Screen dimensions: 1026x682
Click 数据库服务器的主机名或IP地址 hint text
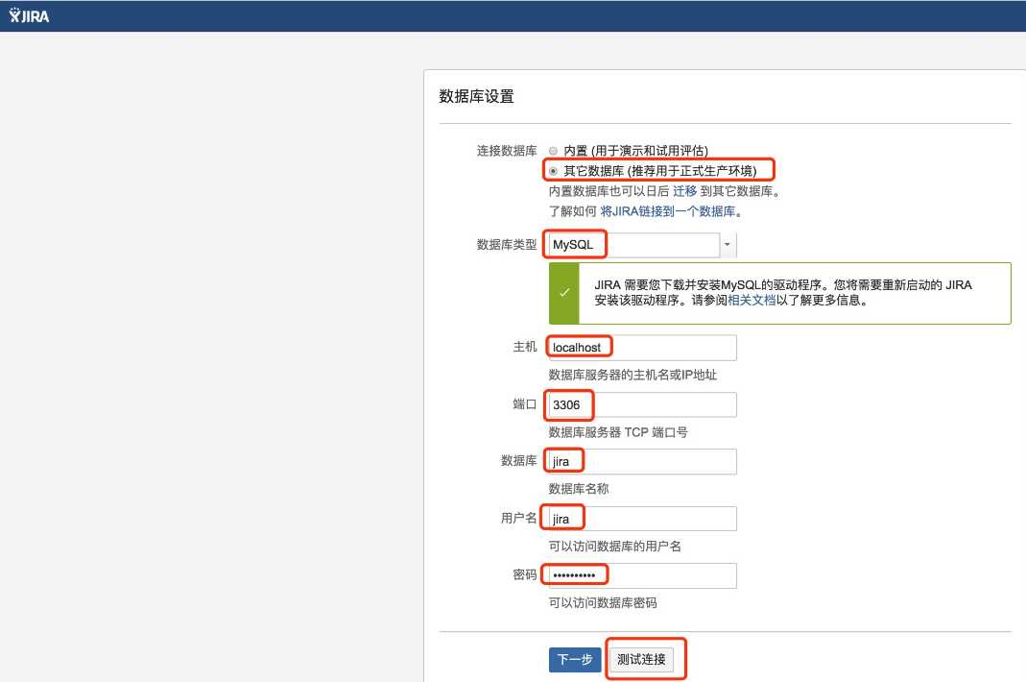point(632,375)
